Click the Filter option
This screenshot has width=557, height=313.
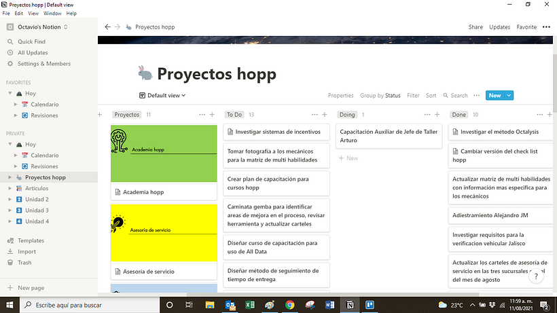pos(413,96)
